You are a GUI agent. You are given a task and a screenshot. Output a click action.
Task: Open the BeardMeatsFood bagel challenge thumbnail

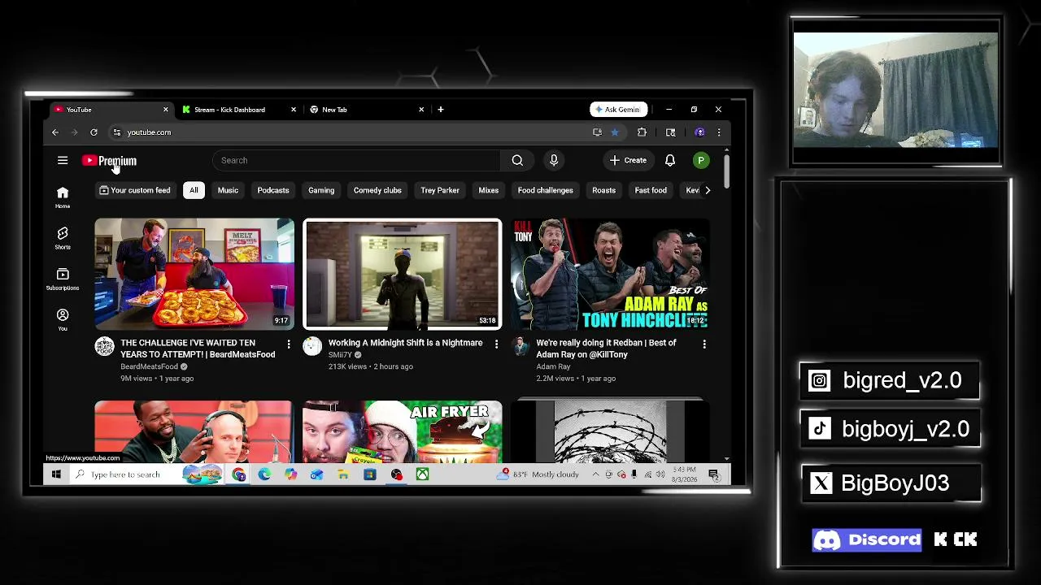coord(194,274)
